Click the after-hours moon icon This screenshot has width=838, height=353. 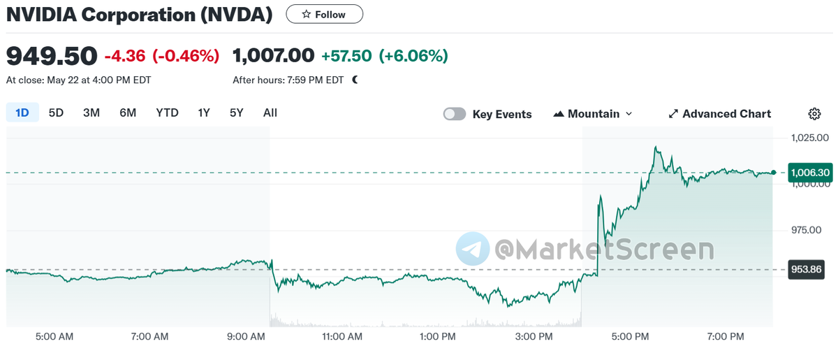pyautogui.click(x=355, y=80)
